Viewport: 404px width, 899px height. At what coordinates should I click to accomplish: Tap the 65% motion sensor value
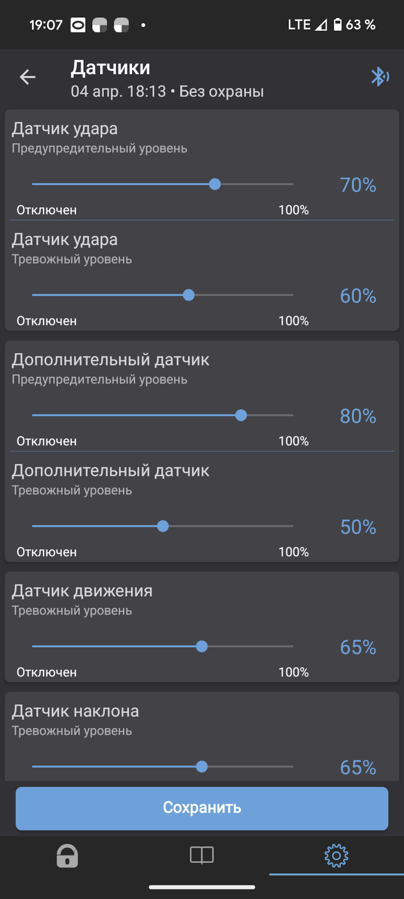coord(358,648)
